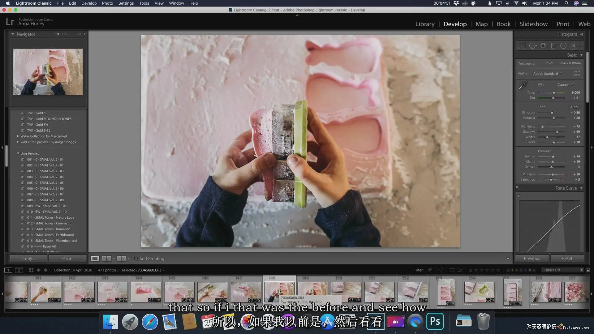This screenshot has height=334, width=594.
Task: Set navigator zoom to FILL
Action: [65, 34]
